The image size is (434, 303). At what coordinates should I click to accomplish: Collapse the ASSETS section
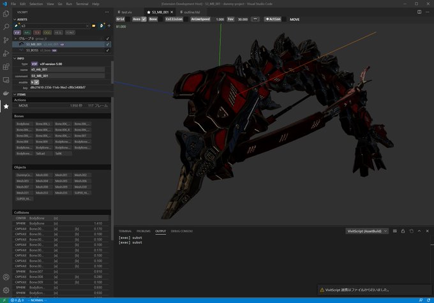point(15,19)
